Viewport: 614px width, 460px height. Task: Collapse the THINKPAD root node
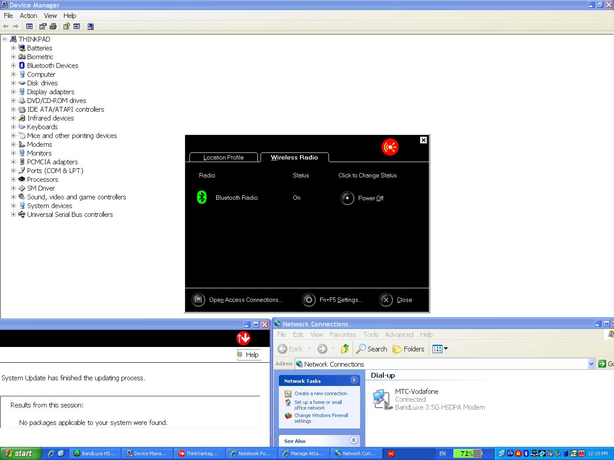coord(4,39)
